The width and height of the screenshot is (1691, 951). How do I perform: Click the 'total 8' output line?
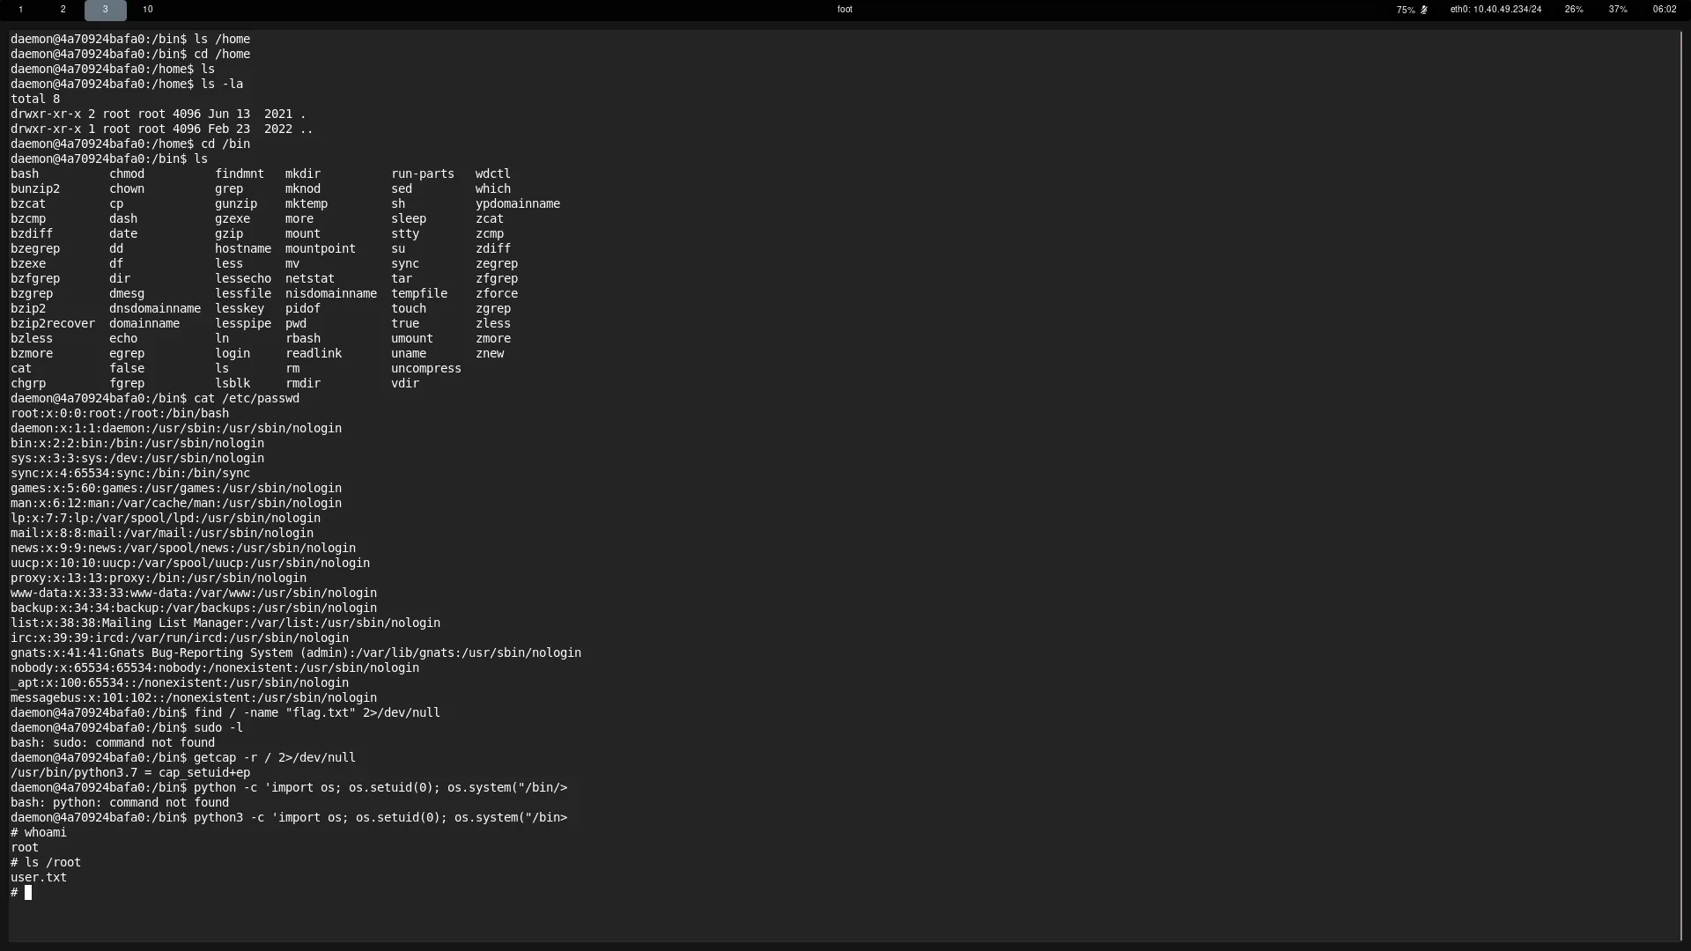click(x=35, y=99)
